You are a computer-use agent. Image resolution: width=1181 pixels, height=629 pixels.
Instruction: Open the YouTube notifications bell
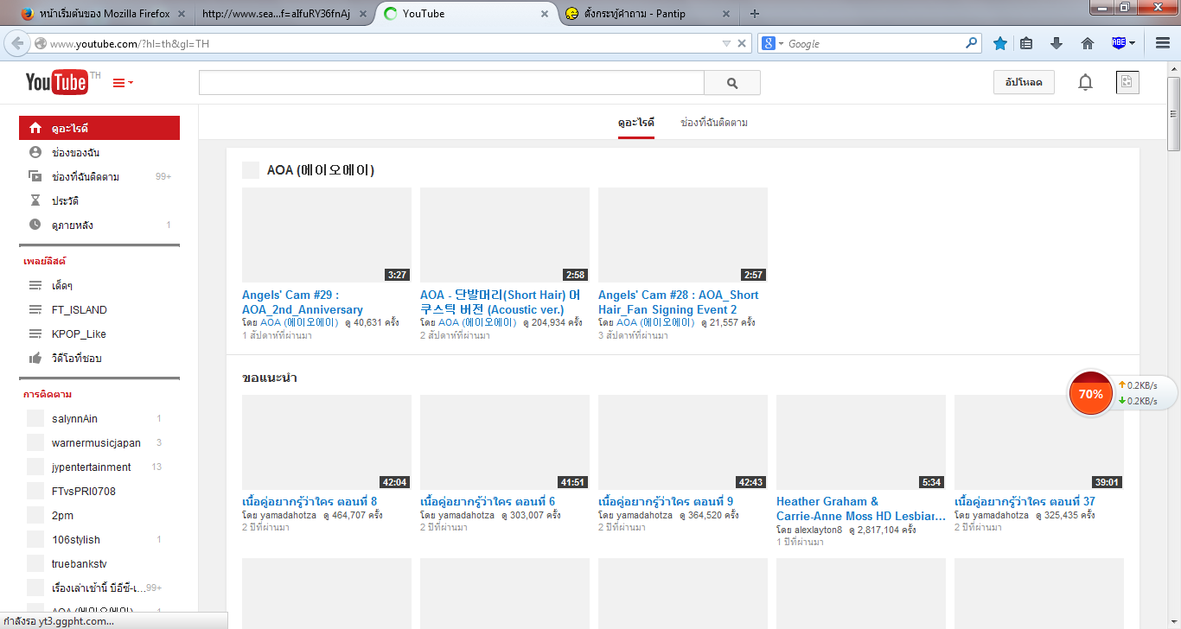pos(1085,82)
